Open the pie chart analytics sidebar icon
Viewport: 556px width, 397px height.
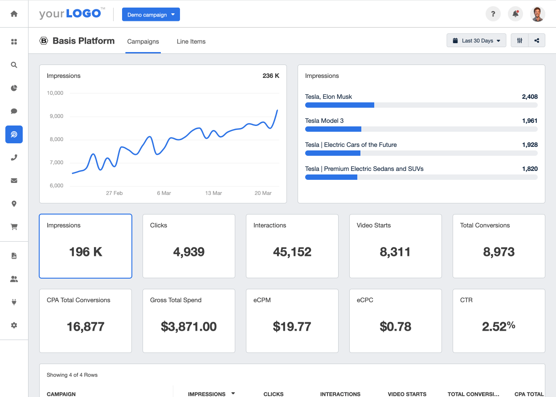pyautogui.click(x=14, y=88)
